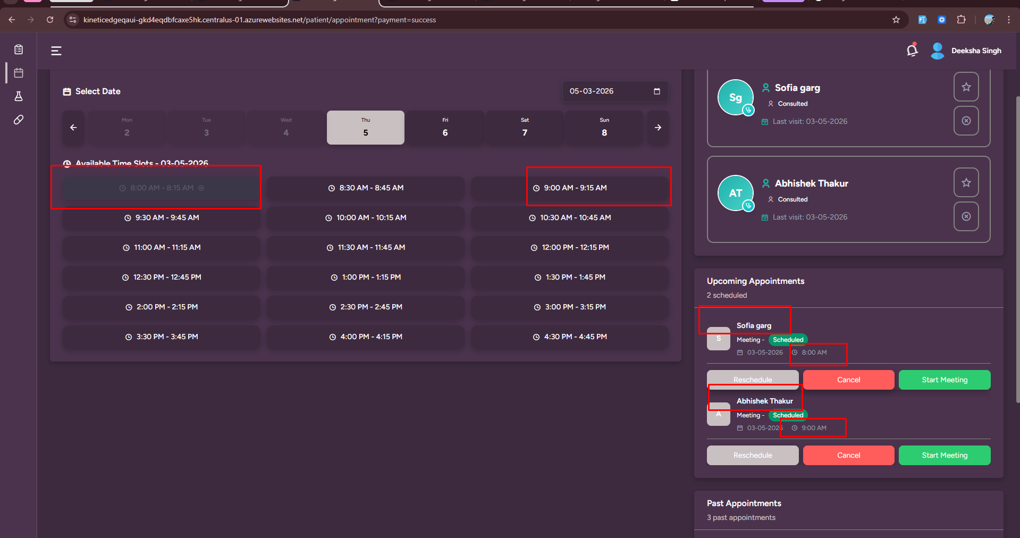This screenshot has height=538, width=1020.
Task: Cancel Abhishek Thakur's appointment
Action: click(848, 455)
